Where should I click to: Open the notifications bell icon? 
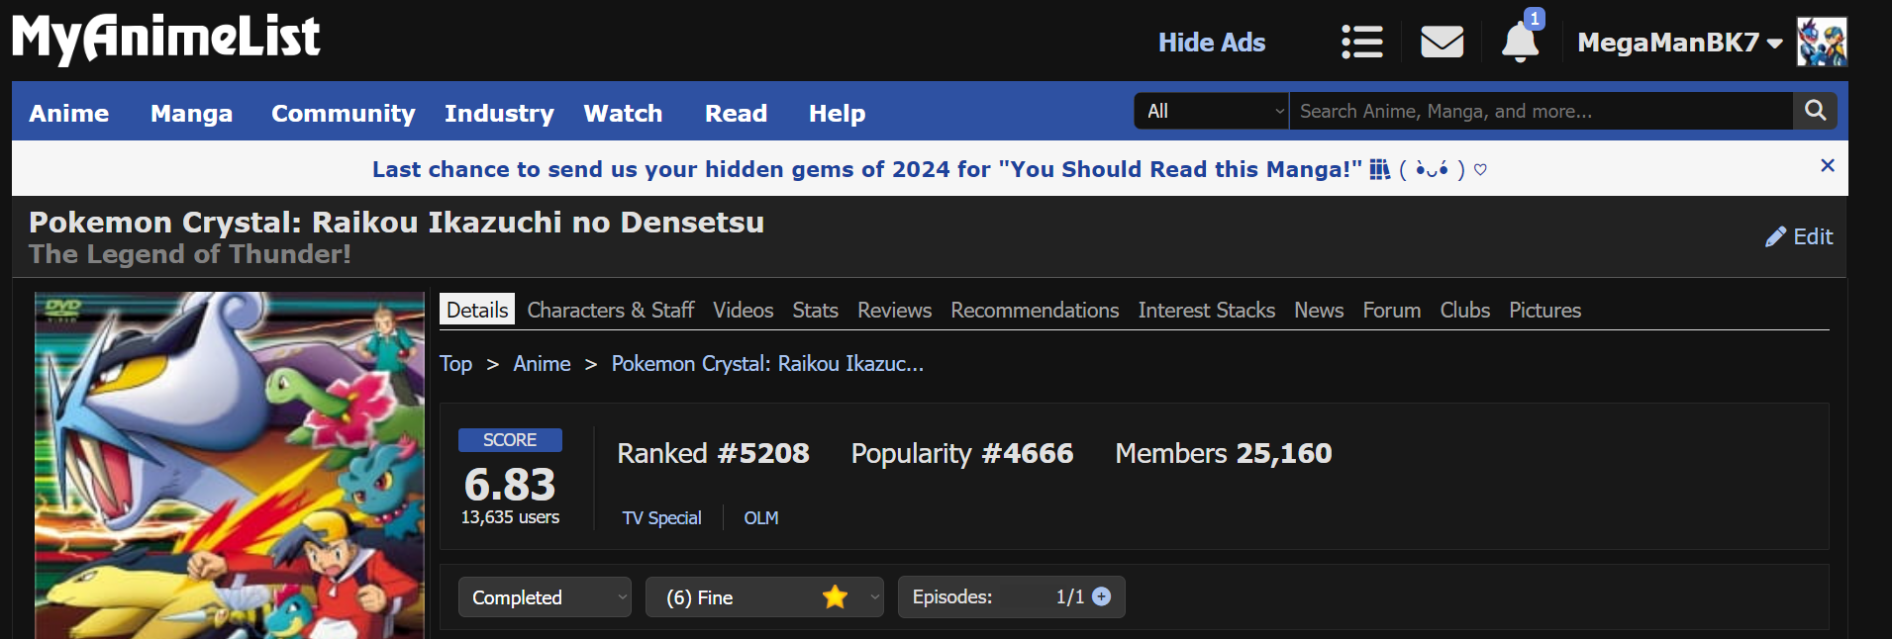pos(1520,43)
